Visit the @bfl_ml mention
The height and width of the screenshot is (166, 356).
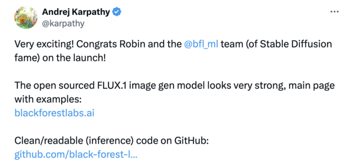tap(201, 44)
